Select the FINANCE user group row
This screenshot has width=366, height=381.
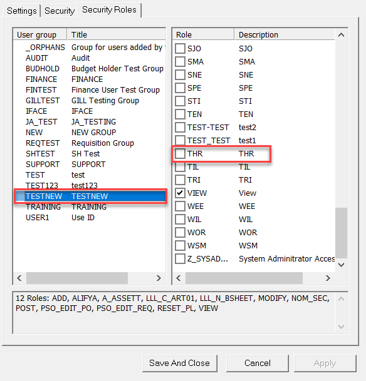coord(90,79)
